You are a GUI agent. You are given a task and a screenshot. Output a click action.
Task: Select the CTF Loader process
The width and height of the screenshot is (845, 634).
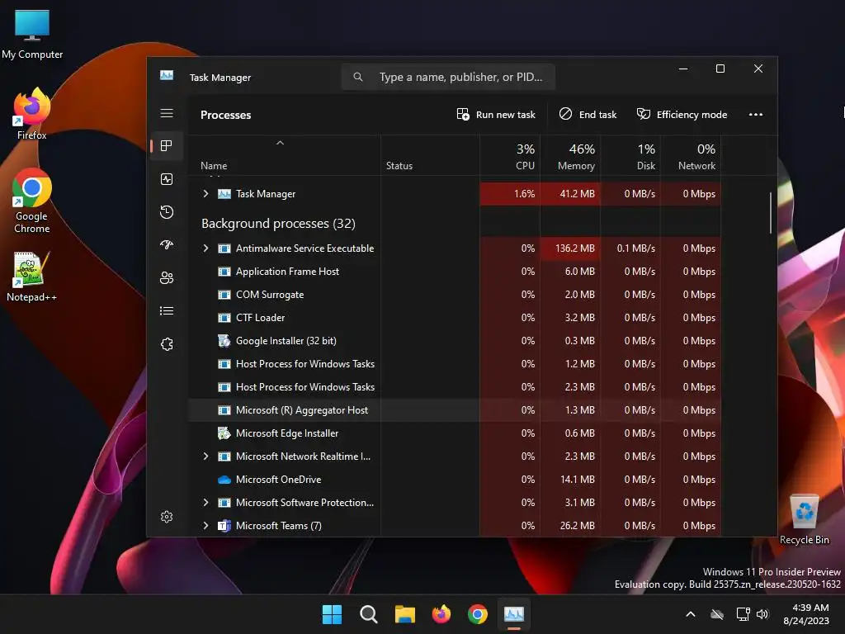pos(455,318)
